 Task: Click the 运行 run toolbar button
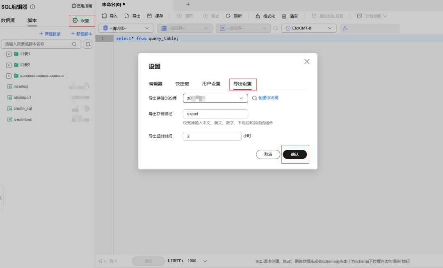[185, 16]
